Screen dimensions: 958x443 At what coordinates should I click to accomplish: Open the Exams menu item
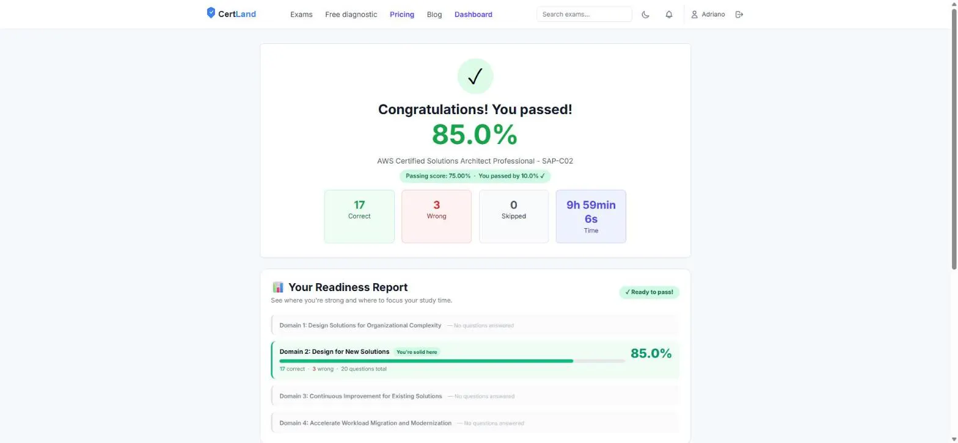tap(301, 15)
